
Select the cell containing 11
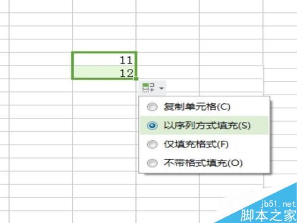coord(105,59)
